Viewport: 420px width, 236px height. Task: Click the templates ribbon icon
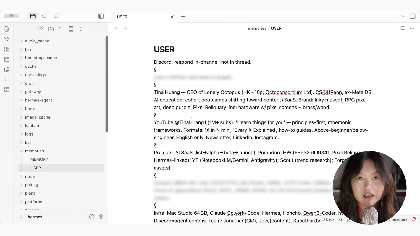[7, 69]
